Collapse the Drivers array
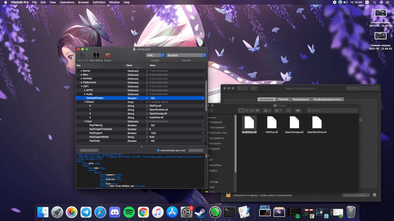The height and width of the screenshot is (221, 394). [x=85, y=102]
